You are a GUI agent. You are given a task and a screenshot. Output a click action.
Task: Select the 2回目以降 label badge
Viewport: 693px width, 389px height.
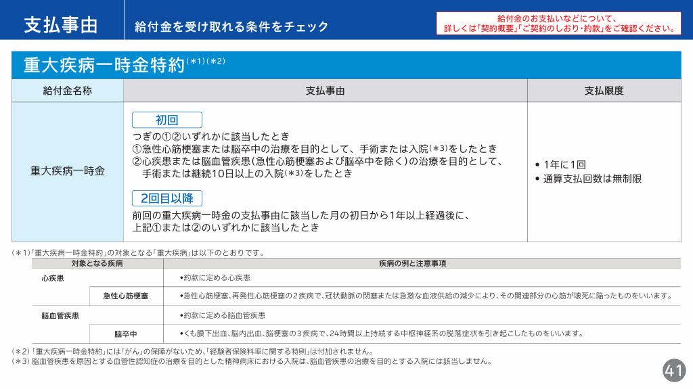167,198
